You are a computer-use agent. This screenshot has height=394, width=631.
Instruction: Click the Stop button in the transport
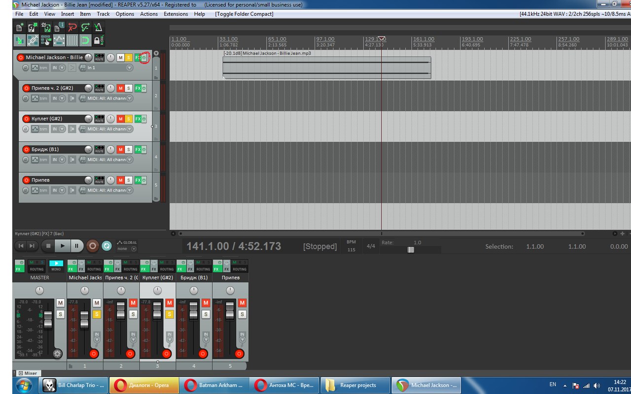point(48,245)
